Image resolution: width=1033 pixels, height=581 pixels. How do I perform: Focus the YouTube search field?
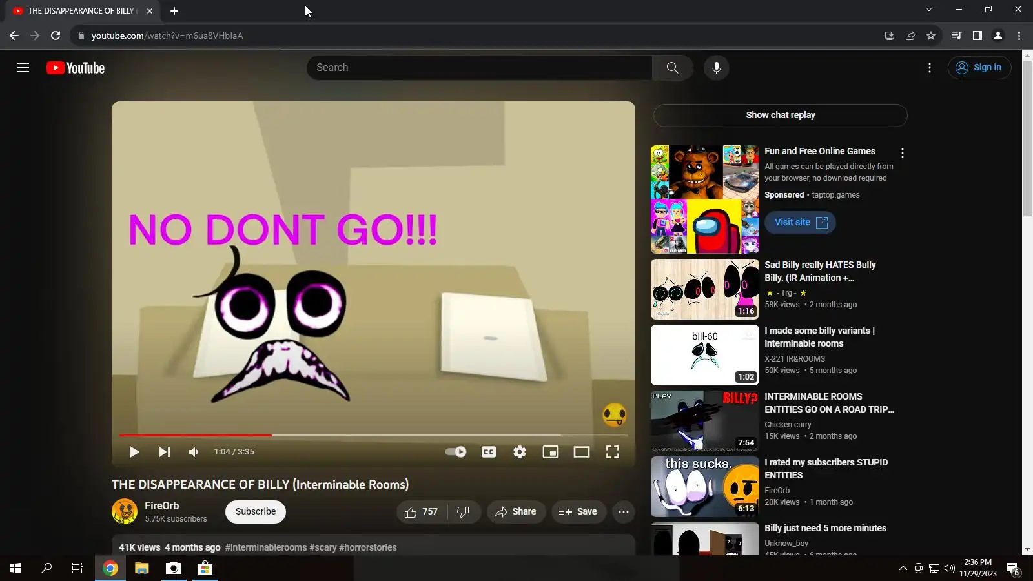coord(479,68)
